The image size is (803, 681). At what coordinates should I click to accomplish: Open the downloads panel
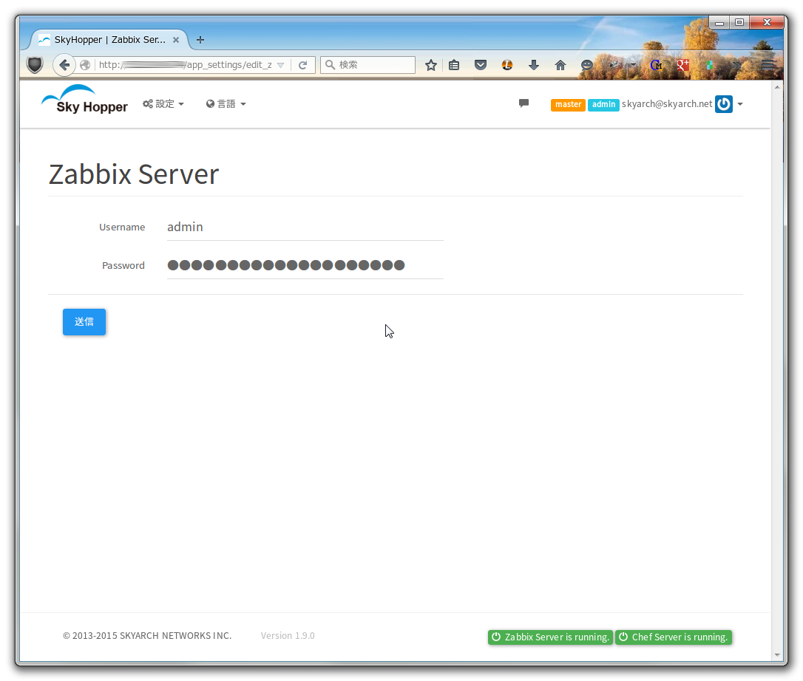(x=534, y=65)
